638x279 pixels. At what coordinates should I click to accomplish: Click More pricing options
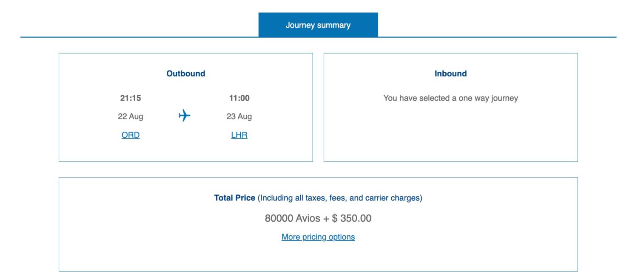pyautogui.click(x=318, y=237)
